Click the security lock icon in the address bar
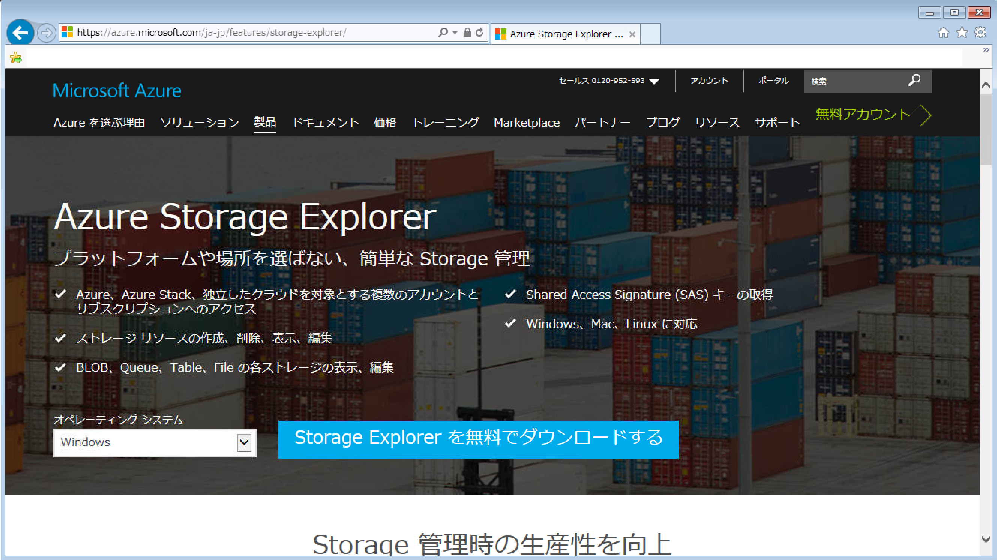997x560 pixels. (x=467, y=33)
